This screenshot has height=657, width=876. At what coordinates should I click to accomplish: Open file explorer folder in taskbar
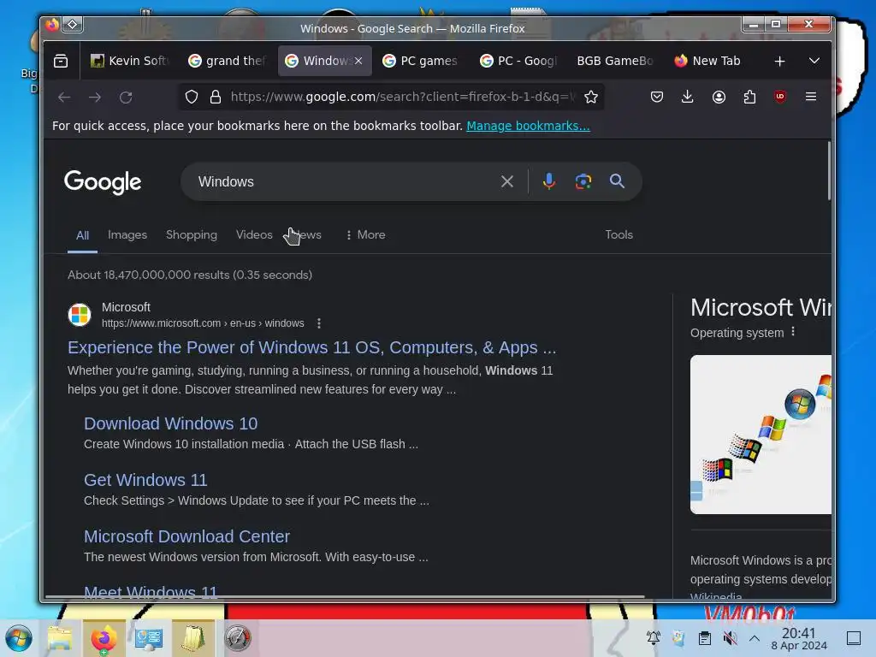(x=60, y=638)
